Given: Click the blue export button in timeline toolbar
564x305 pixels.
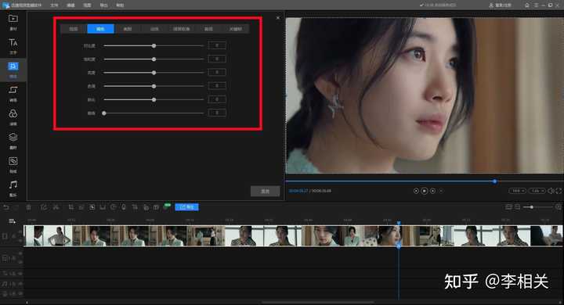Looking at the screenshot, I should click(x=186, y=207).
